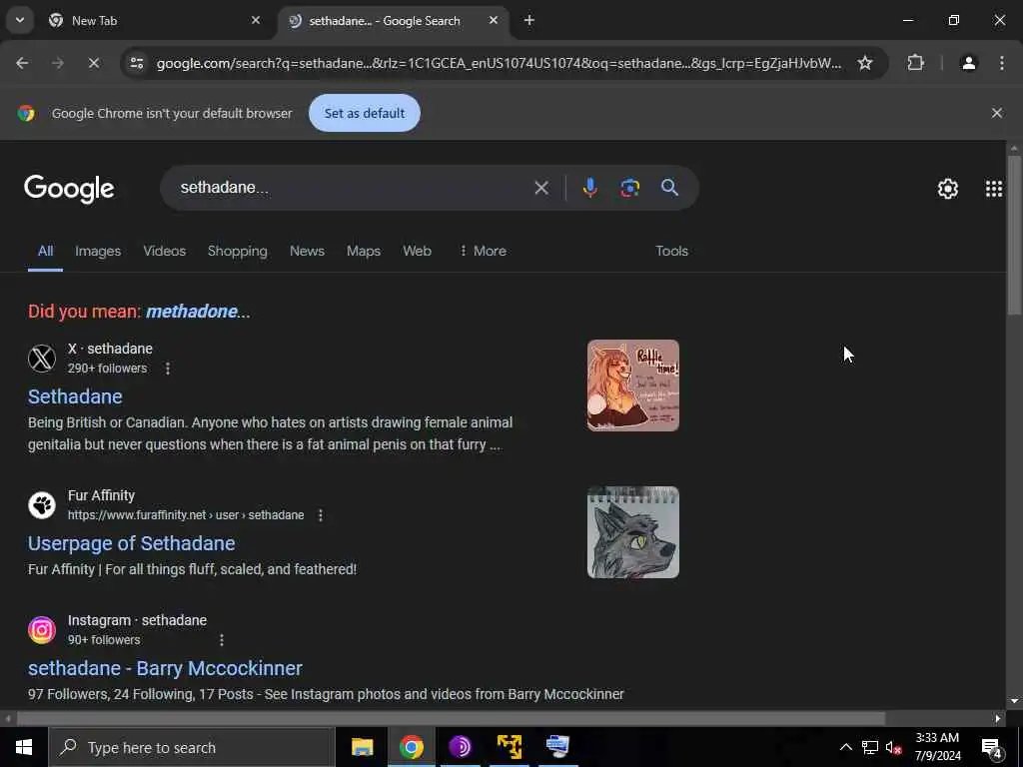Open options for the Instagram result
Screen dimensions: 1023x767
coord(222,640)
